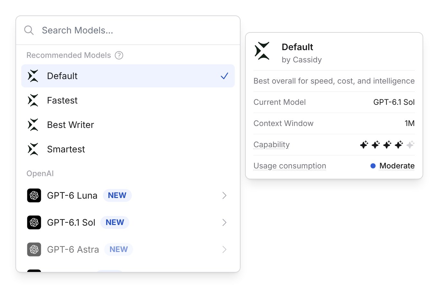The image size is (438, 288).
Task: Select the Default model option
Action: click(x=128, y=76)
